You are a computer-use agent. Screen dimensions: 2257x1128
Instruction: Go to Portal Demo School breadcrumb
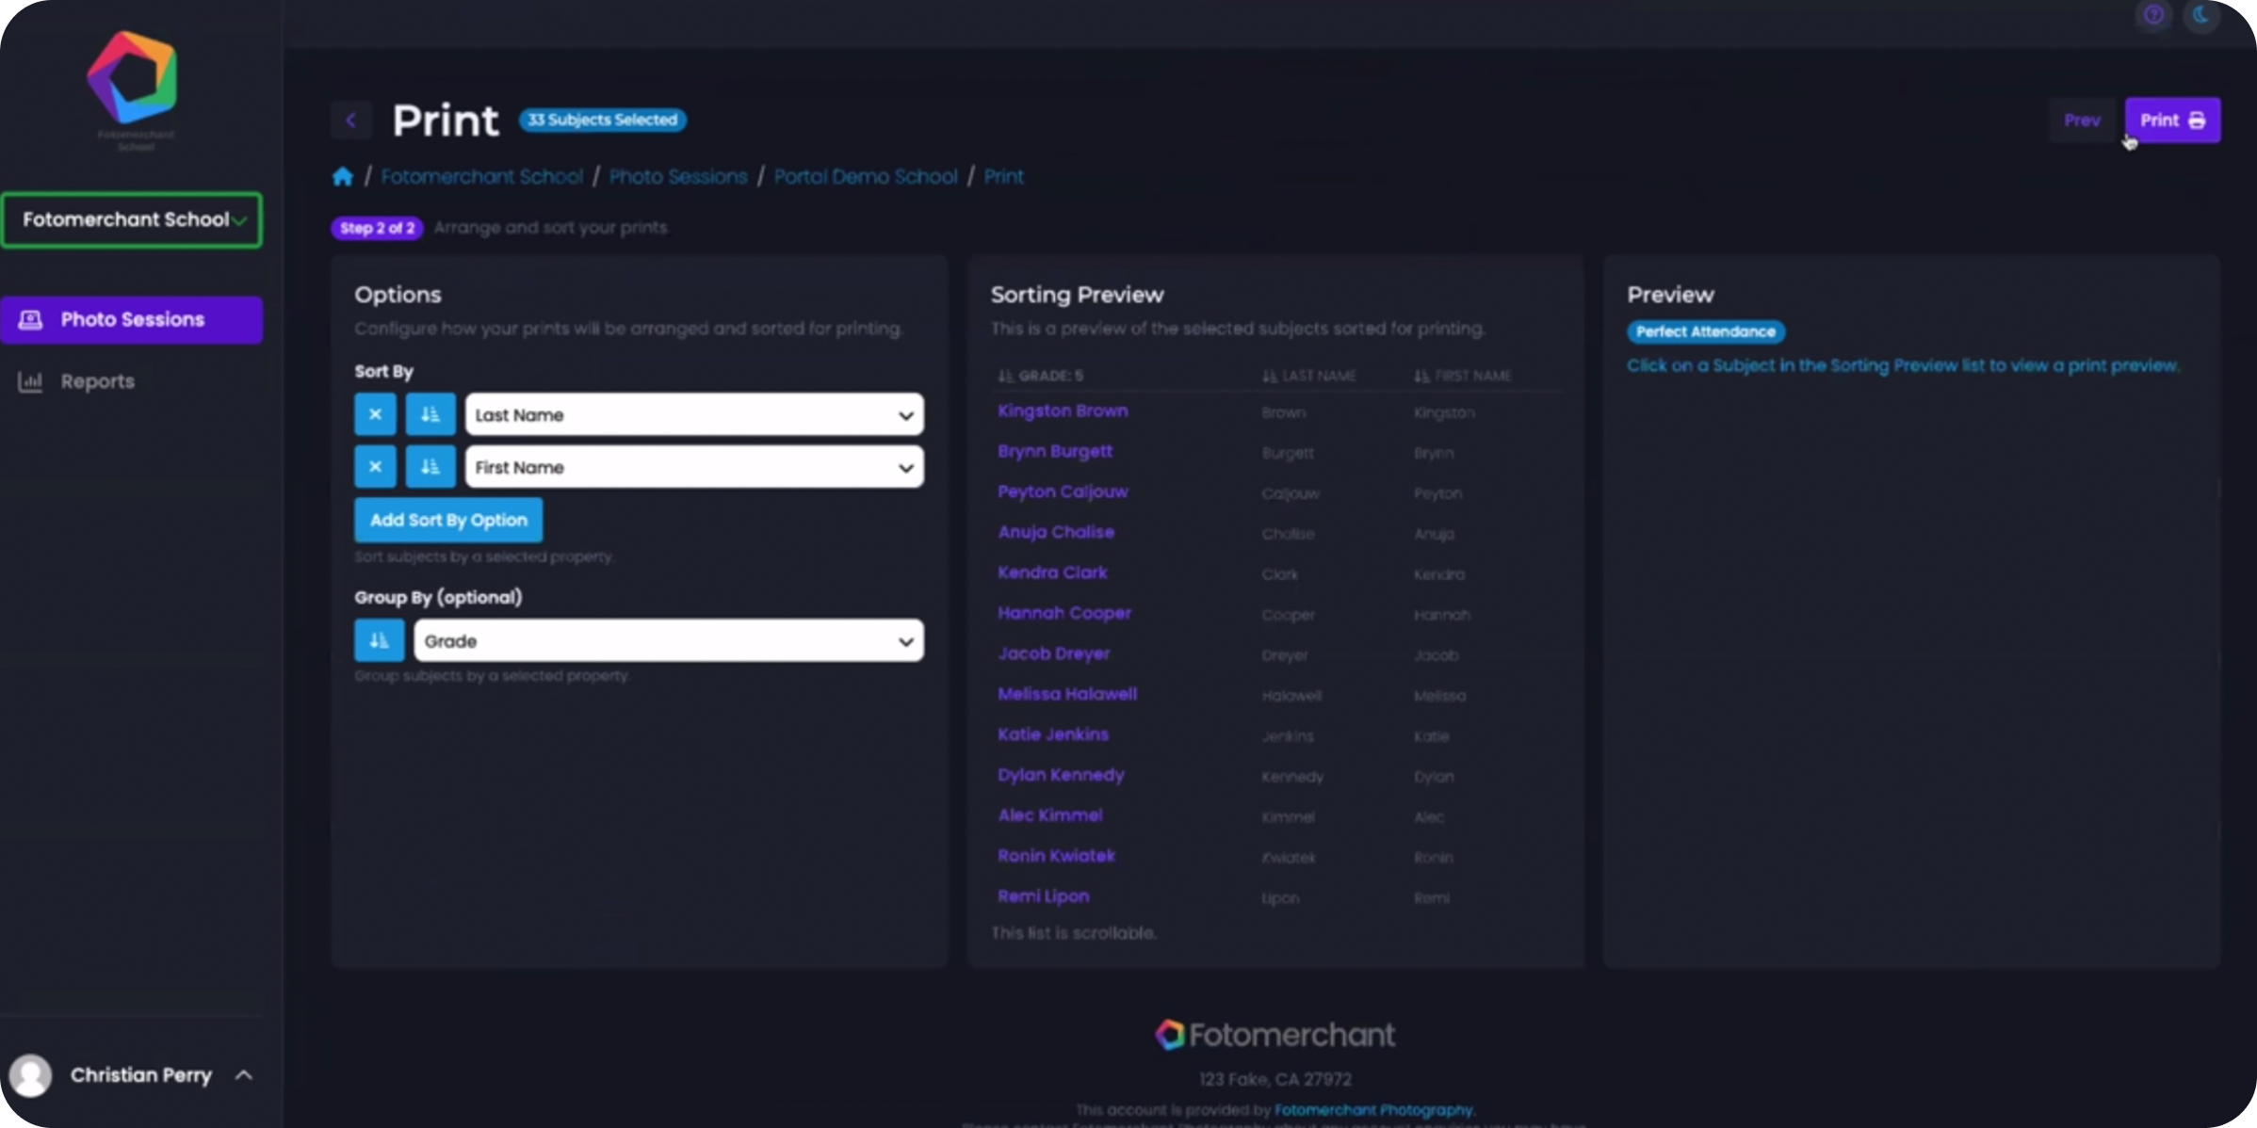click(x=866, y=177)
